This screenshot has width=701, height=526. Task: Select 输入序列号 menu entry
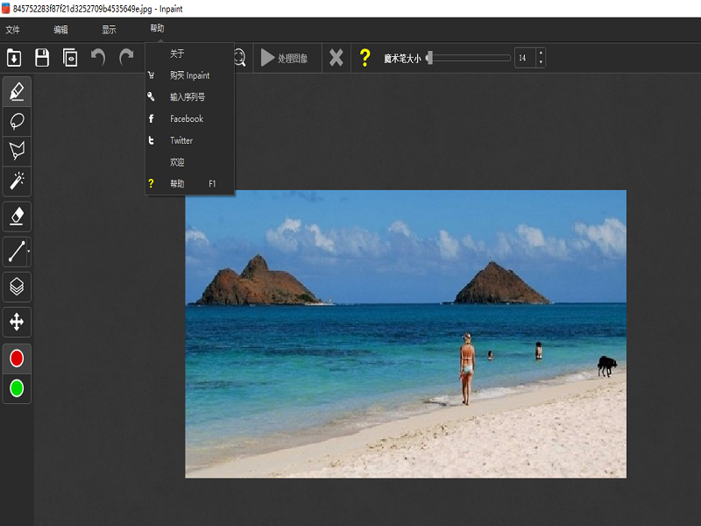(x=188, y=97)
